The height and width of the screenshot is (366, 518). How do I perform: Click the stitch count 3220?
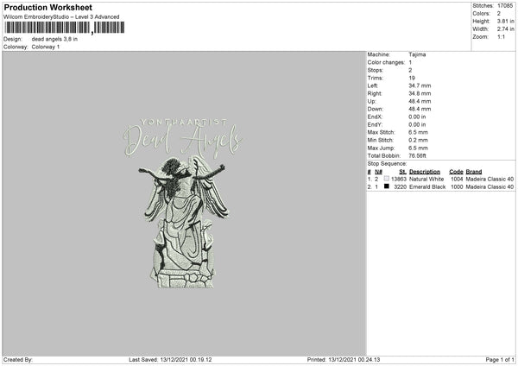coord(400,187)
